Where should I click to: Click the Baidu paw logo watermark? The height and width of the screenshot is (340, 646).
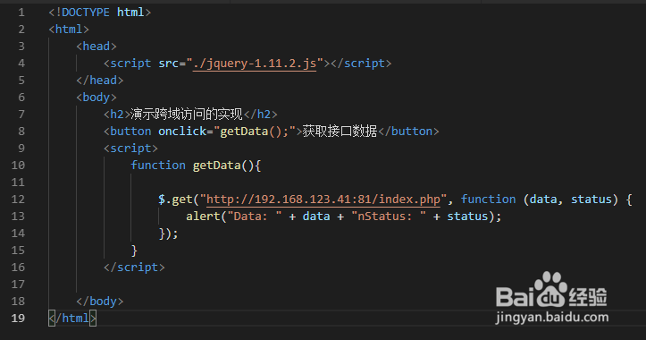(x=550, y=289)
